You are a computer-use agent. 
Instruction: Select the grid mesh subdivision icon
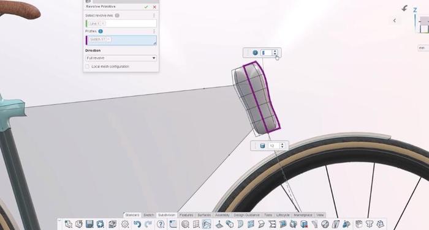(x=196, y=224)
